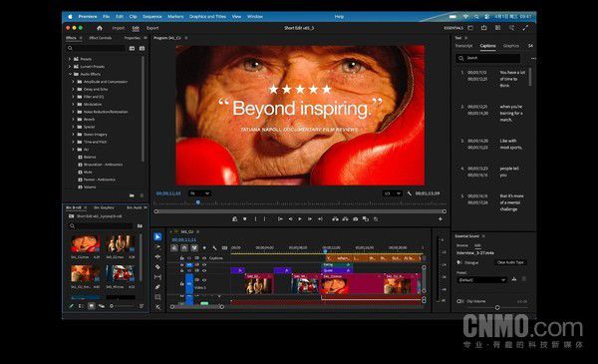Viewport: 598px width, 364px height.
Task: Select the Ripple Edit tool
Action: click(x=157, y=256)
